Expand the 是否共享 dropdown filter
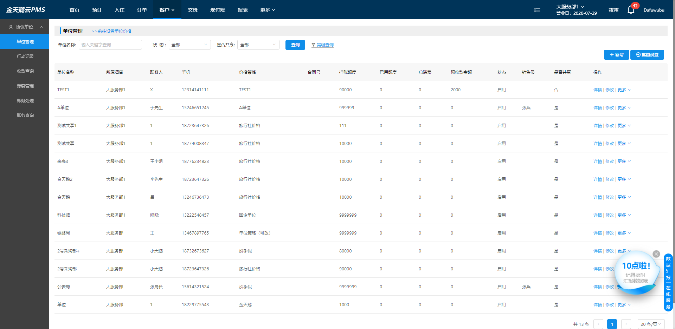 click(258, 45)
